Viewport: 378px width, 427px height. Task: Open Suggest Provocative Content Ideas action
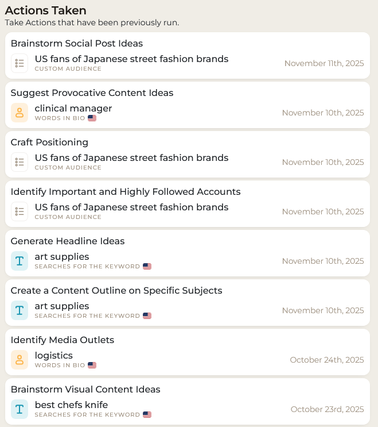[x=92, y=93]
